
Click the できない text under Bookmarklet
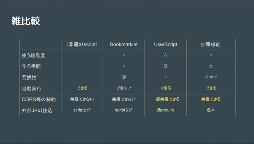click(124, 88)
